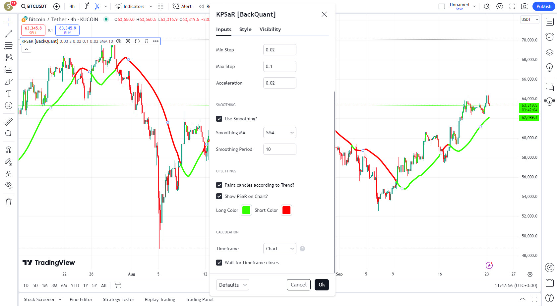
Task: Click the Min Step input field
Action: pyautogui.click(x=279, y=50)
